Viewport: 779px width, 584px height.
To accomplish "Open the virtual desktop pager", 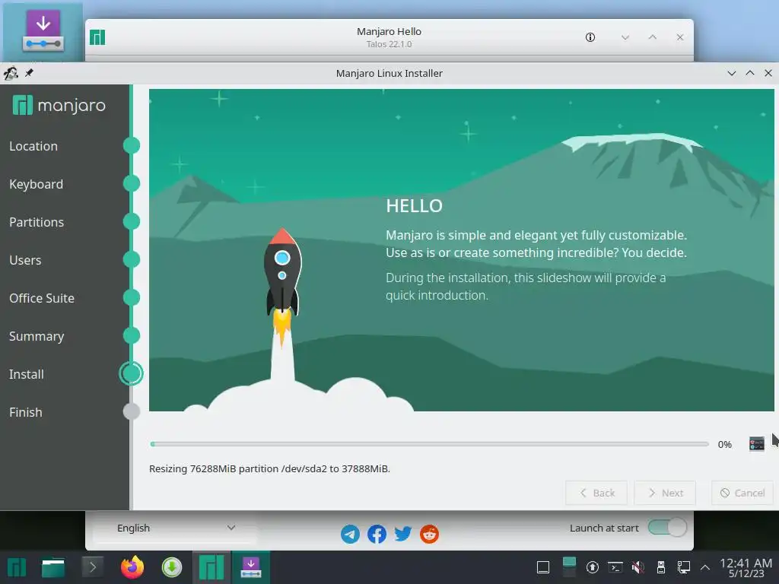I will click(569, 567).
